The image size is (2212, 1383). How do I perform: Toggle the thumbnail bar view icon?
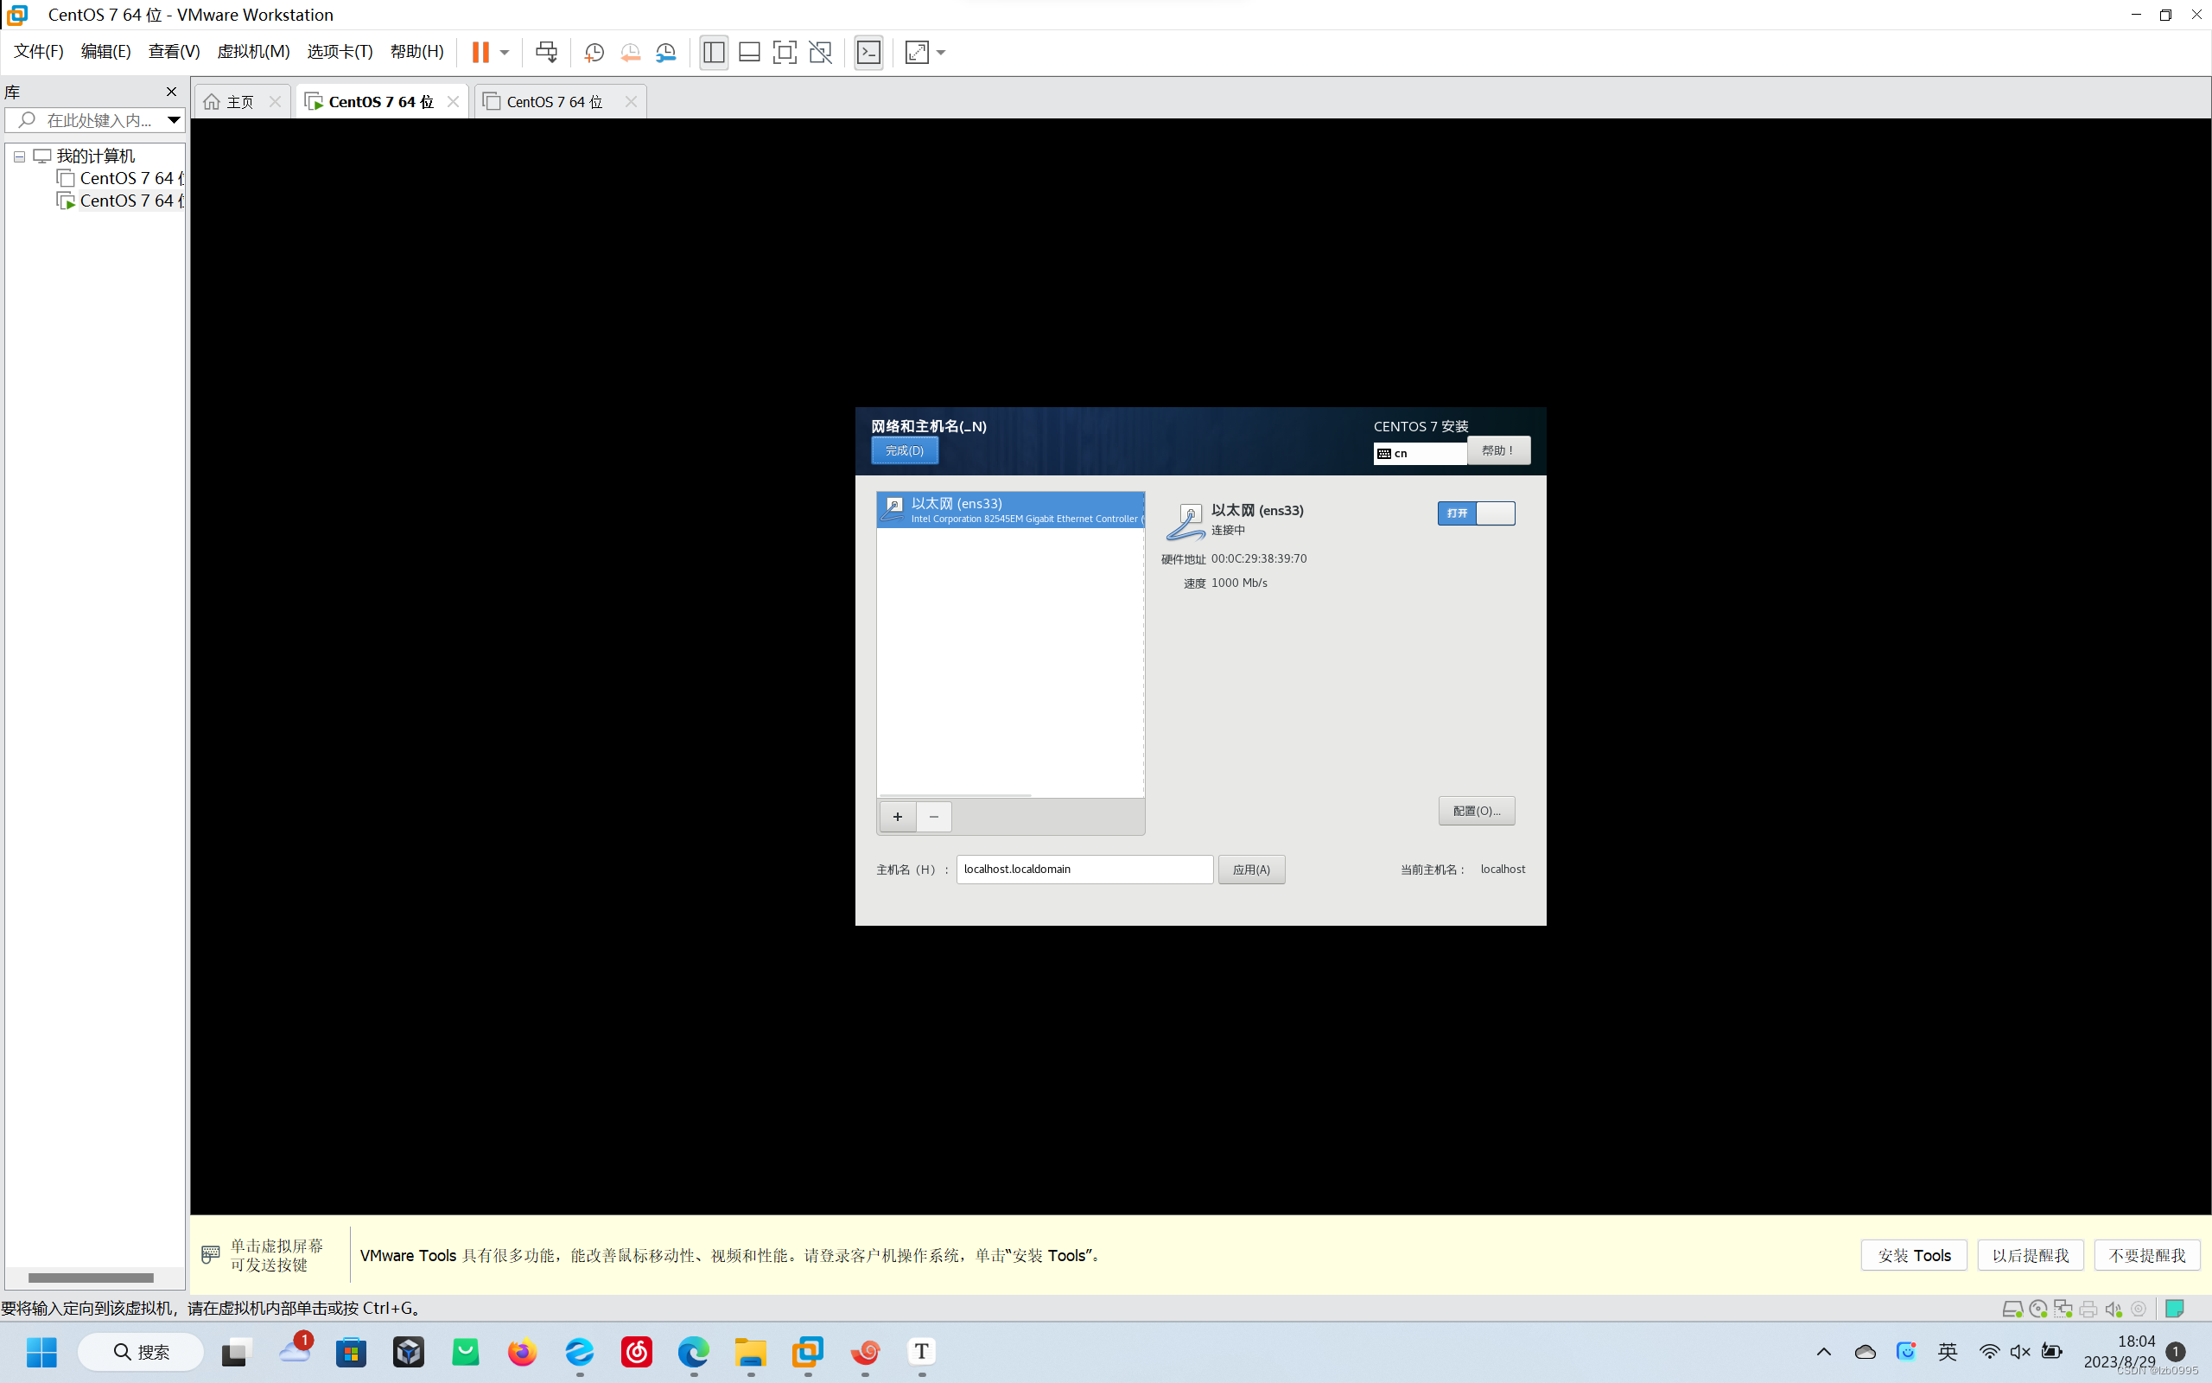coord(749,52)
